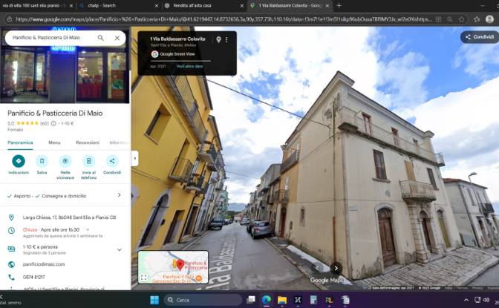499x308 pixels.
Task: Click the browser address bar URL
Action: click(x=224, y=19)
